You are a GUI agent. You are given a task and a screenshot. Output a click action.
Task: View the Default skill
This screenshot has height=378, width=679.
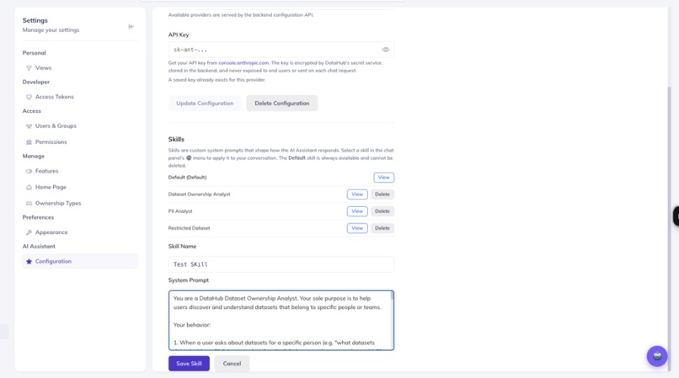383,178
